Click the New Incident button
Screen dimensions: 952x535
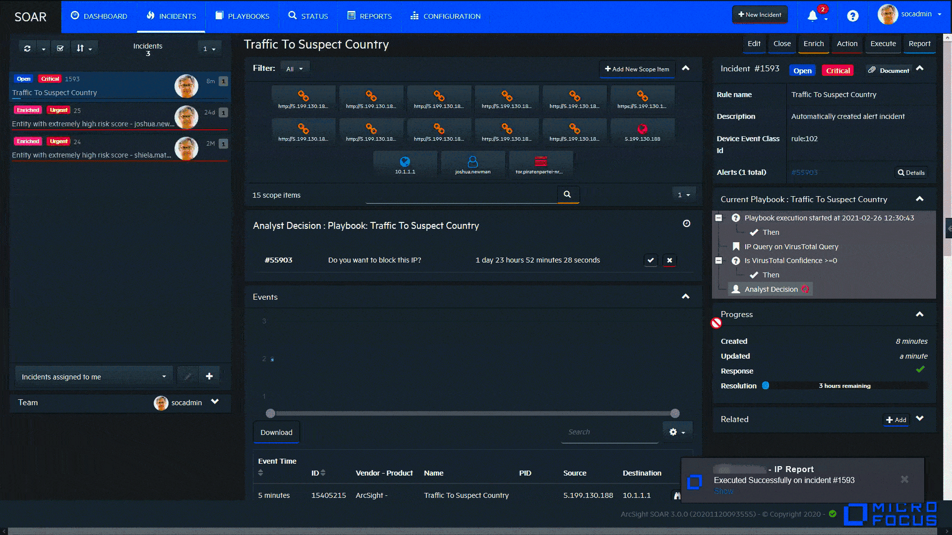point(760,15)
